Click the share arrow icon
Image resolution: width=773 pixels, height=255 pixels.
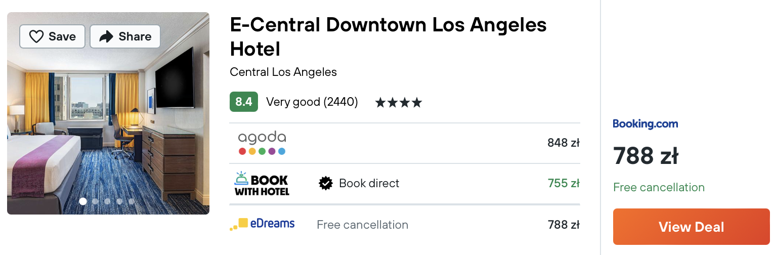coord(106,36)
